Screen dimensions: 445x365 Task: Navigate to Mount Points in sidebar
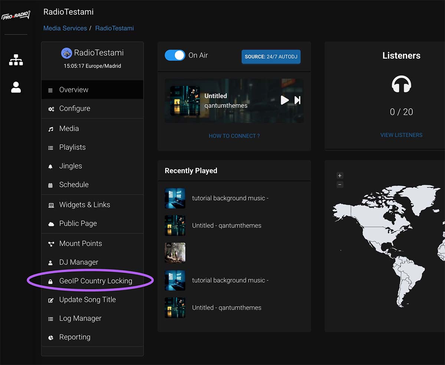[80, 243]
